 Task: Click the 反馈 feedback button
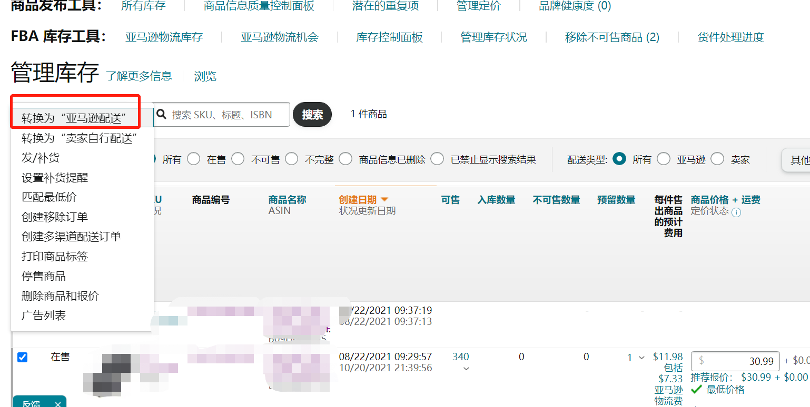point(32,404)
